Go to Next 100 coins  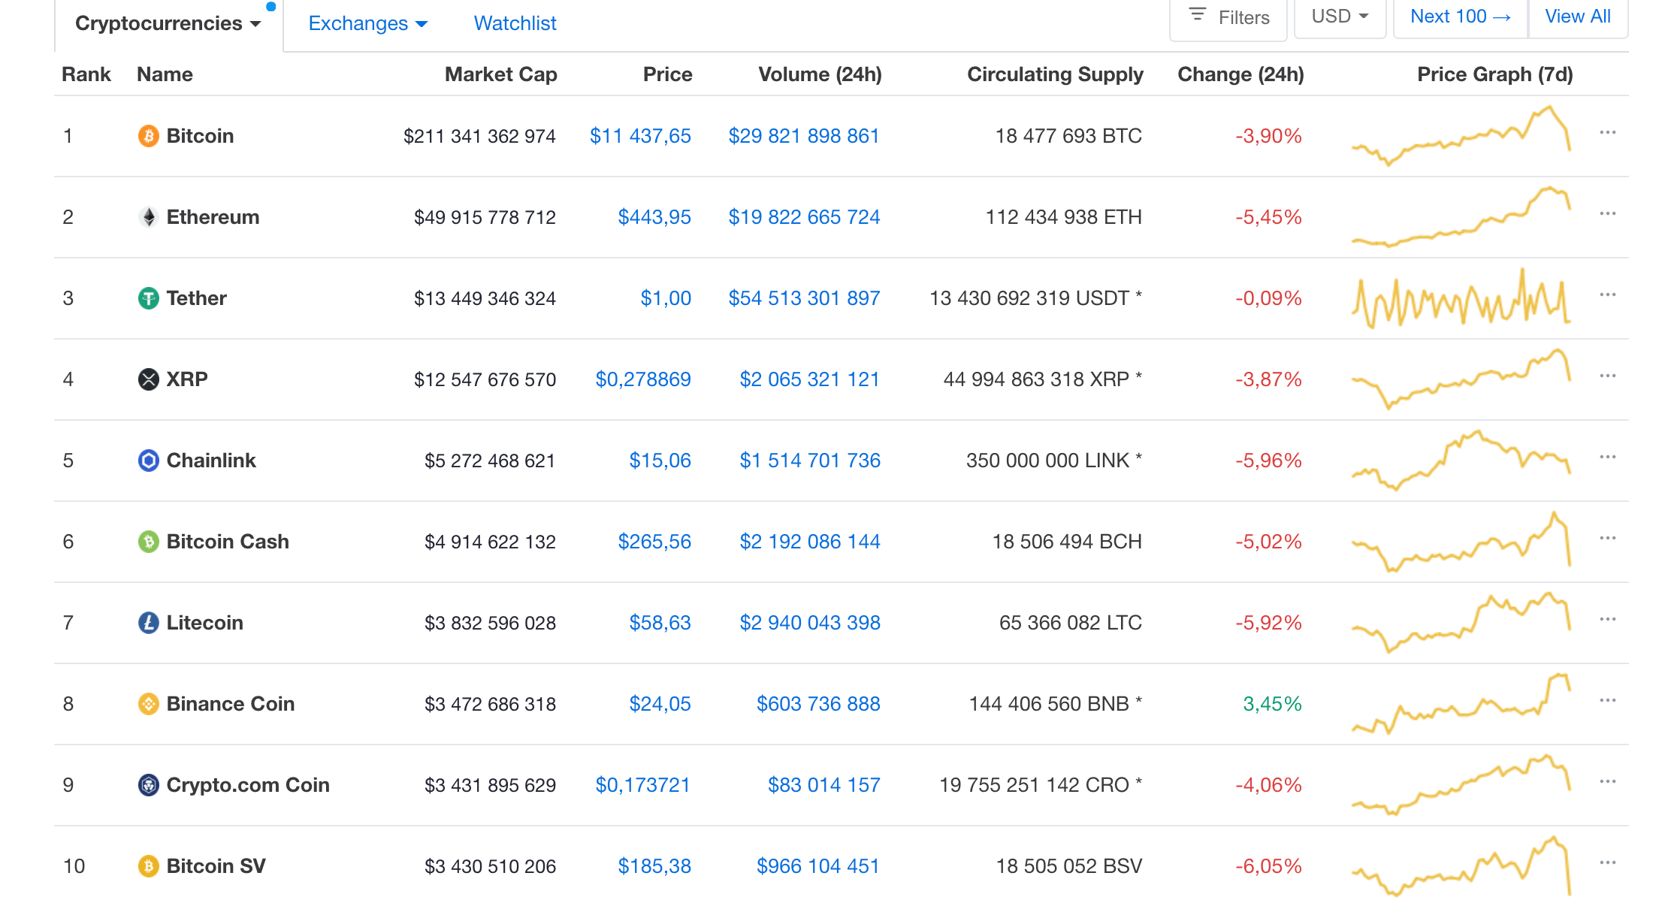1460,17
